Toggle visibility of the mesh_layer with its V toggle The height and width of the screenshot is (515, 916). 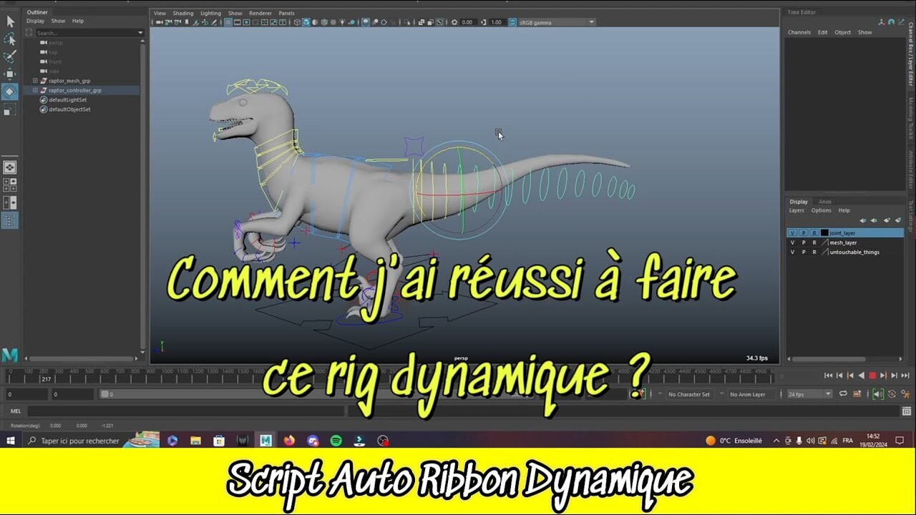tap(793, 242)
